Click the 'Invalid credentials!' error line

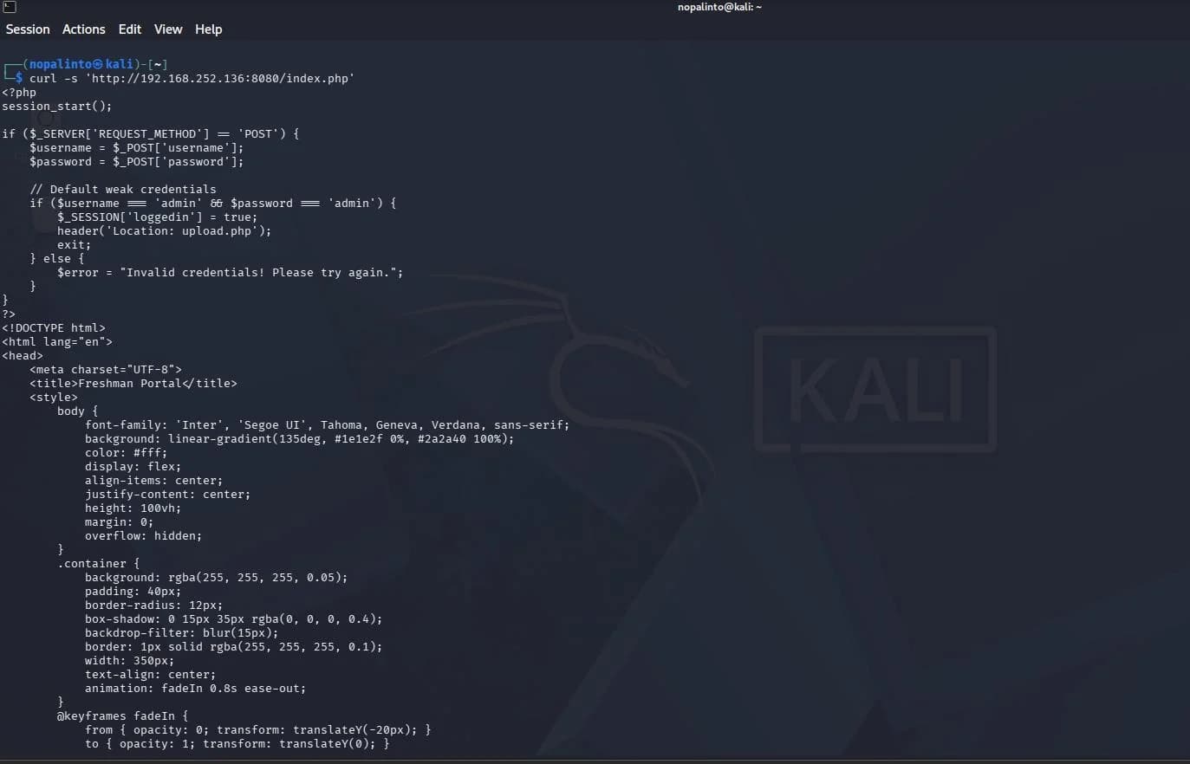tap(231, 272)
